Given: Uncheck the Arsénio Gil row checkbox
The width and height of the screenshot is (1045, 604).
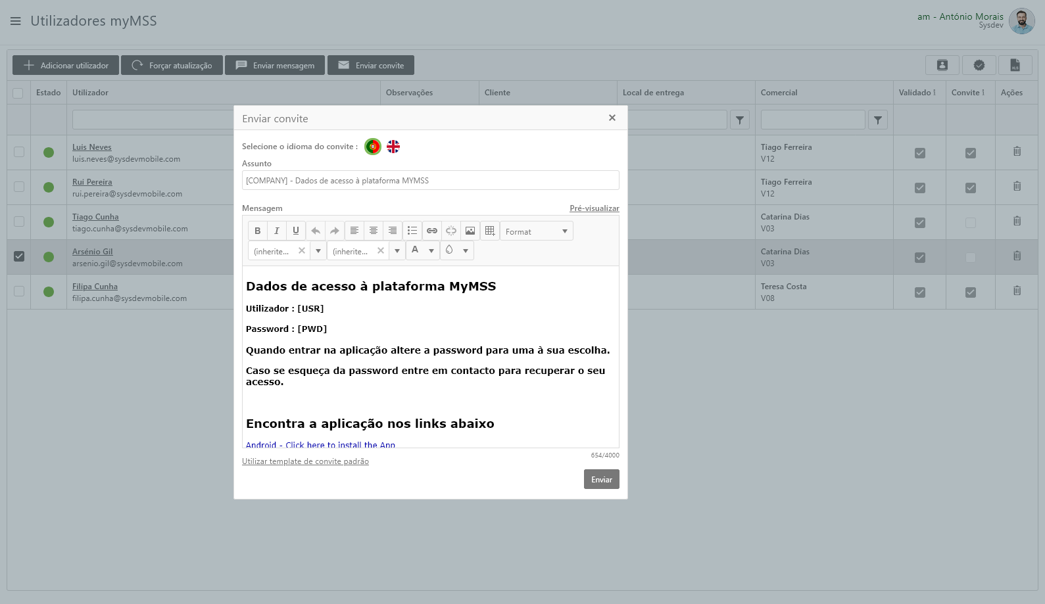Looking at the screenshot, I should pos(19,256).
